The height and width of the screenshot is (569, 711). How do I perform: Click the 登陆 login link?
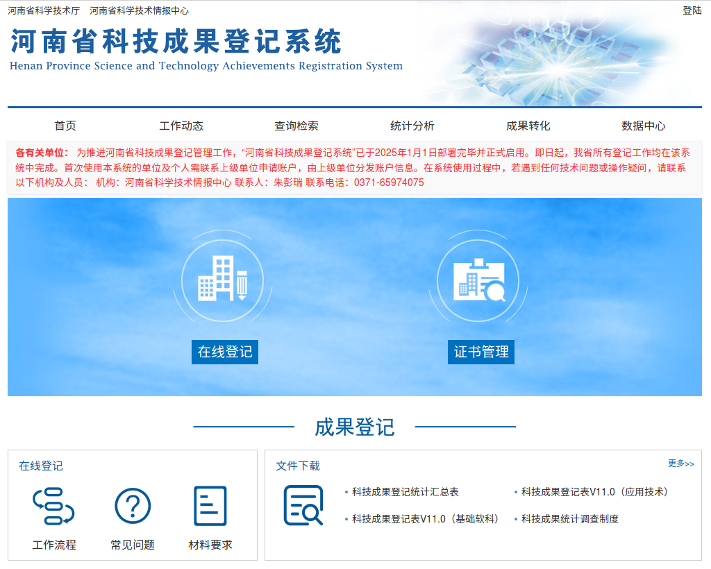[x=692, y=10]
